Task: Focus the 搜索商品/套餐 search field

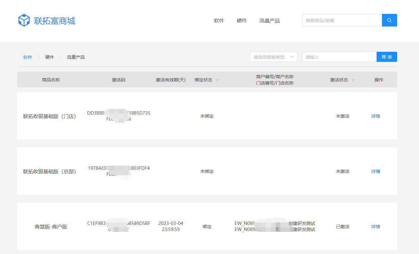Action: pos(342,20)
